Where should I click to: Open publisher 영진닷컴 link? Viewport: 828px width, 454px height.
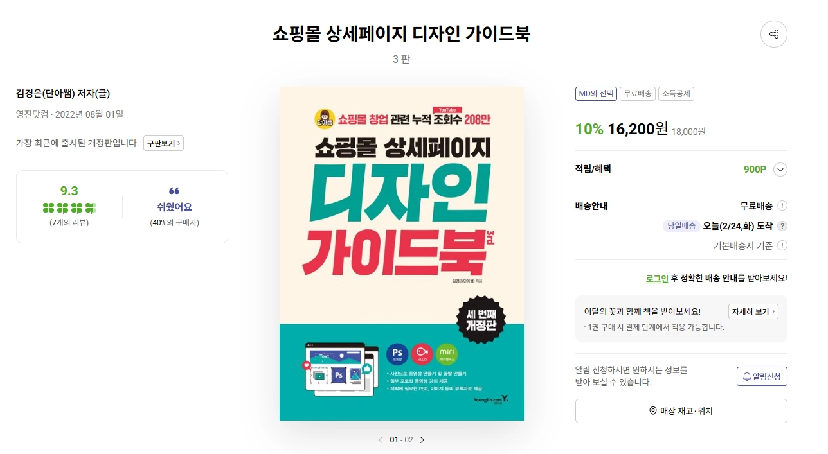(x=32, y=114)
